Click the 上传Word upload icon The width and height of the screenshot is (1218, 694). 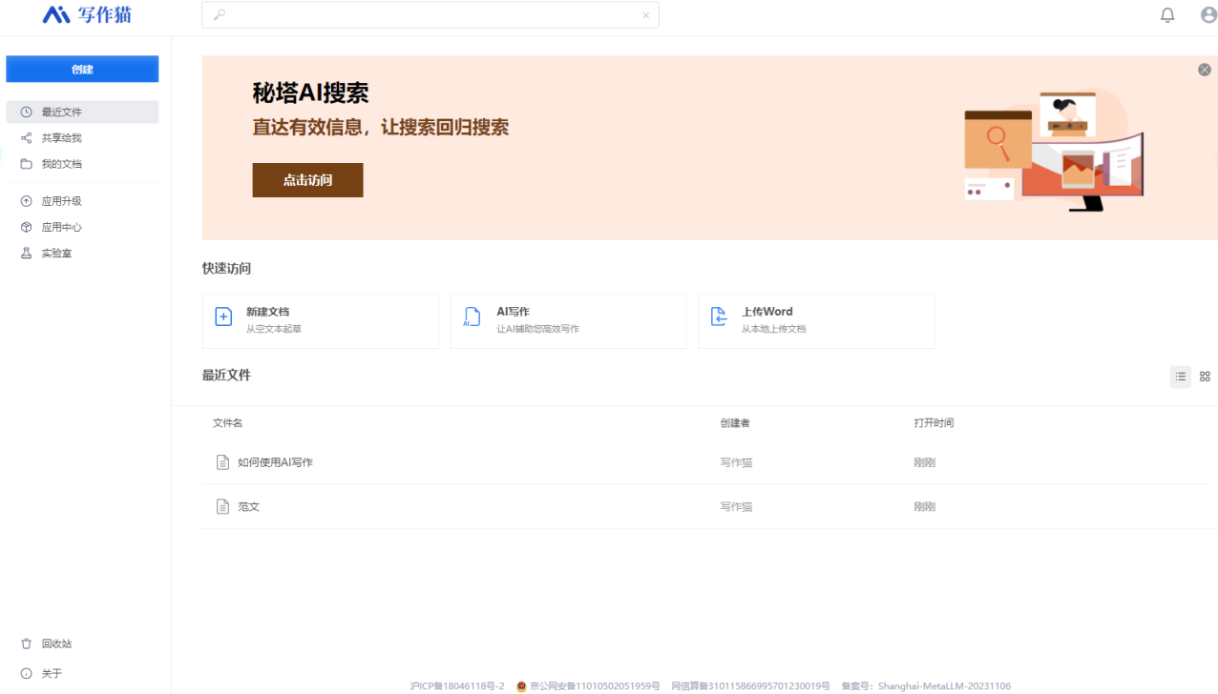[x=720, y=317]
